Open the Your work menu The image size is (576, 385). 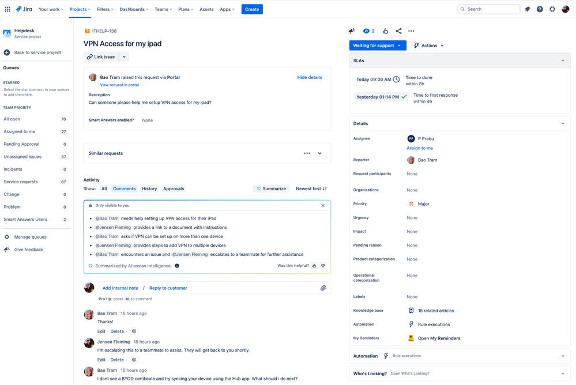(x=51, y=9)
